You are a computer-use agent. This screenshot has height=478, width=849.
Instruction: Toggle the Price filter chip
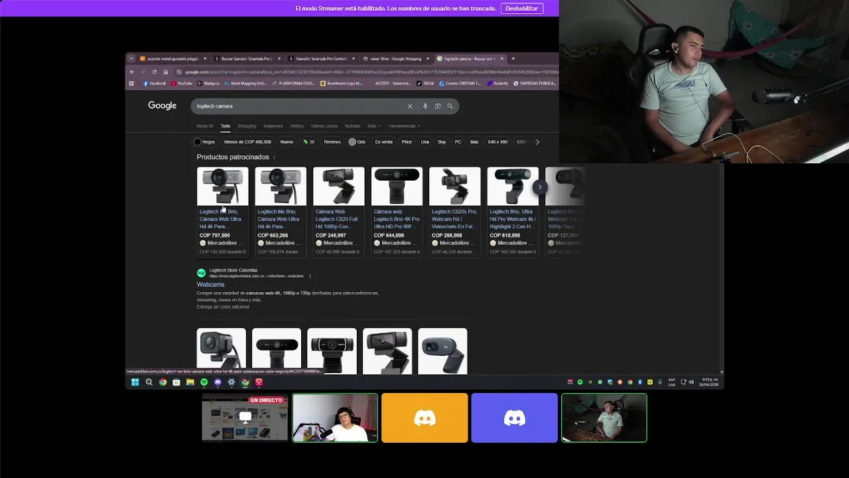[x=407, y=142]
